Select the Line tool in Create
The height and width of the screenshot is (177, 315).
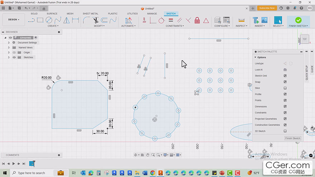[31, 20]
